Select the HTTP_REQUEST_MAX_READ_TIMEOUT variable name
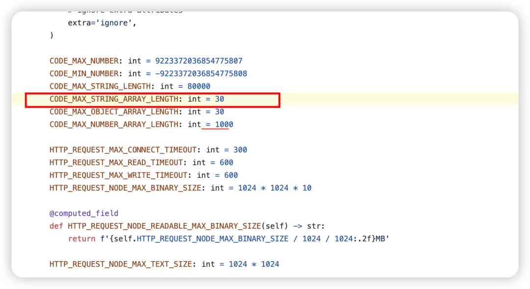 click(116, 163)
